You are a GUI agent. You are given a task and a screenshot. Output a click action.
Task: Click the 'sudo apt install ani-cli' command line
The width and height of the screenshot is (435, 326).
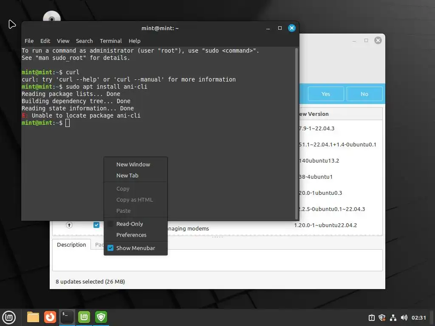pos(107,87)
